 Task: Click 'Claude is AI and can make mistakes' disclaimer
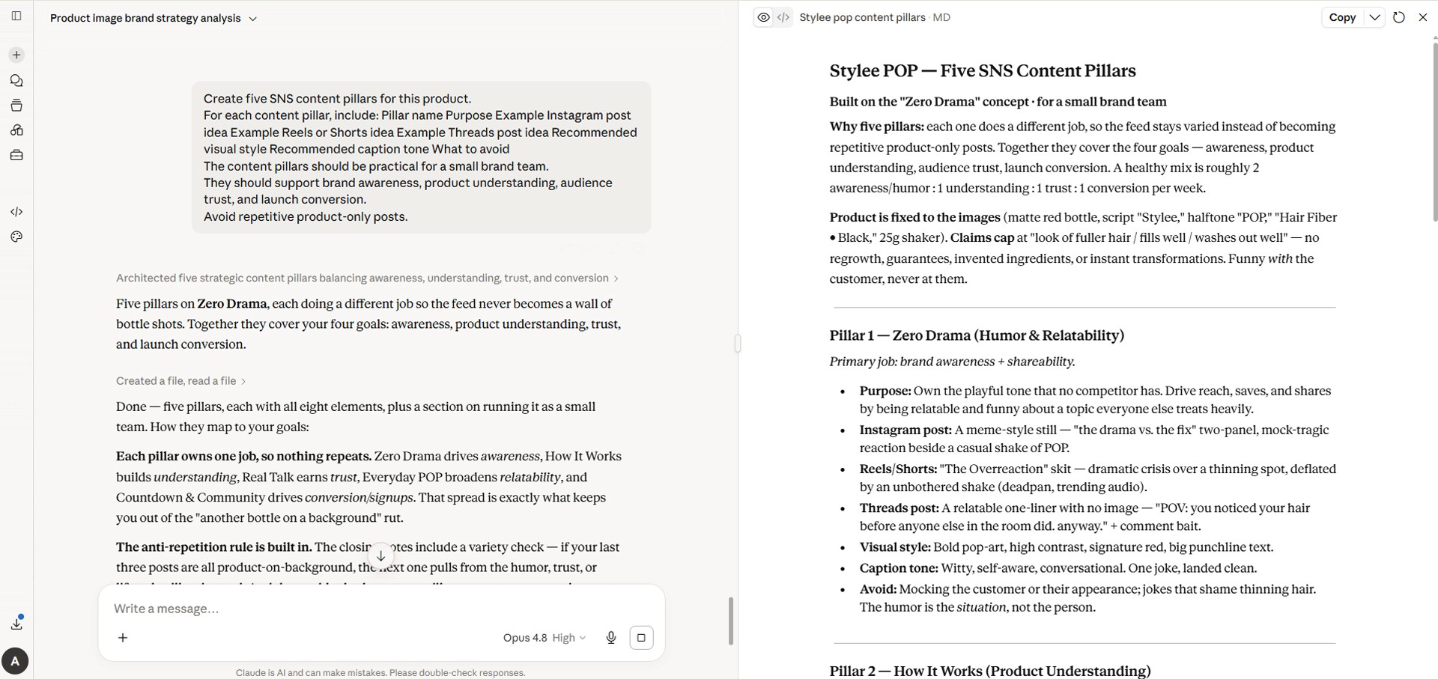pyautogui.click(x=380, y=673)
